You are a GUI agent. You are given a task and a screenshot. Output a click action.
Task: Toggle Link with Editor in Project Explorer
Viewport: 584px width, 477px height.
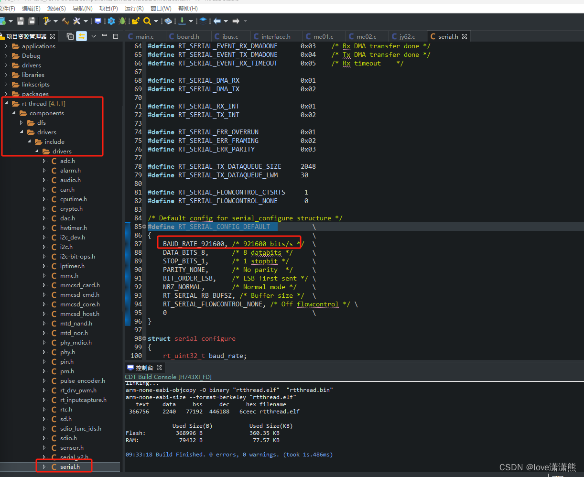click(x=81, y=36)
